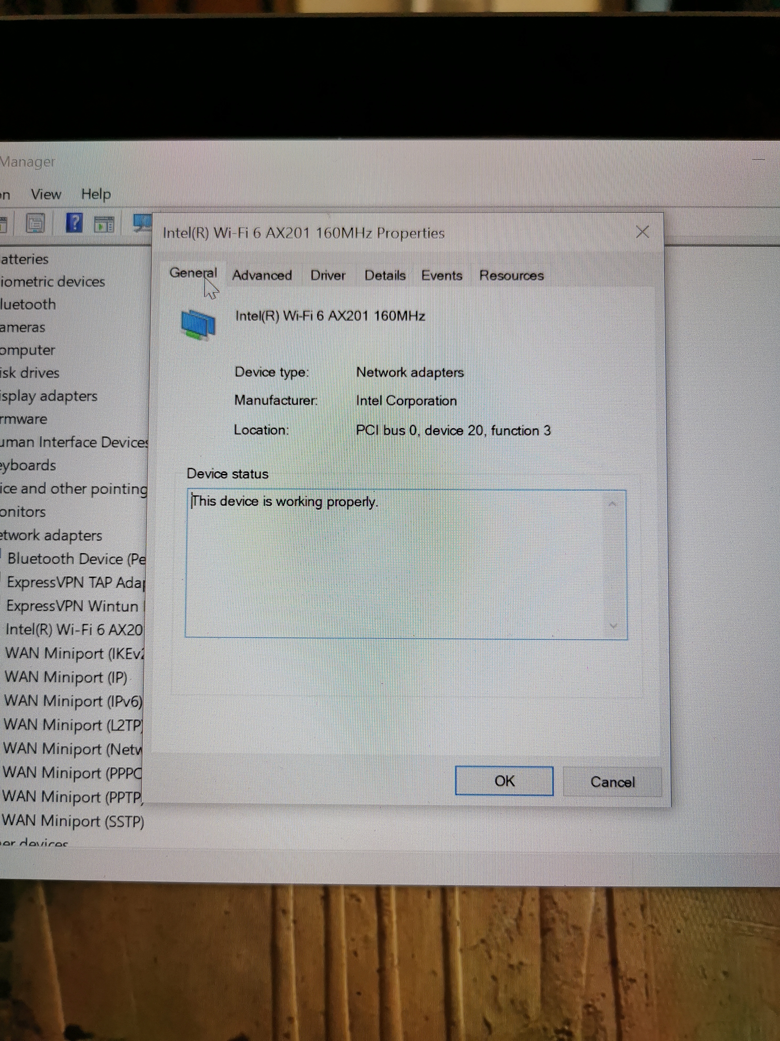Select WAN Miniport (SSTP) entry
This screenshot has width=780, height=1041.
(x=73, y=822)
